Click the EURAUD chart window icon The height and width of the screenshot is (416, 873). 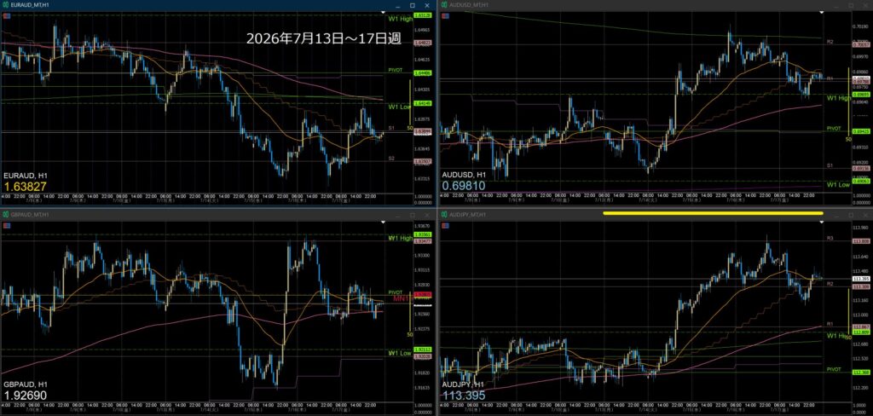pyautogui.click(x=7, y=4)
